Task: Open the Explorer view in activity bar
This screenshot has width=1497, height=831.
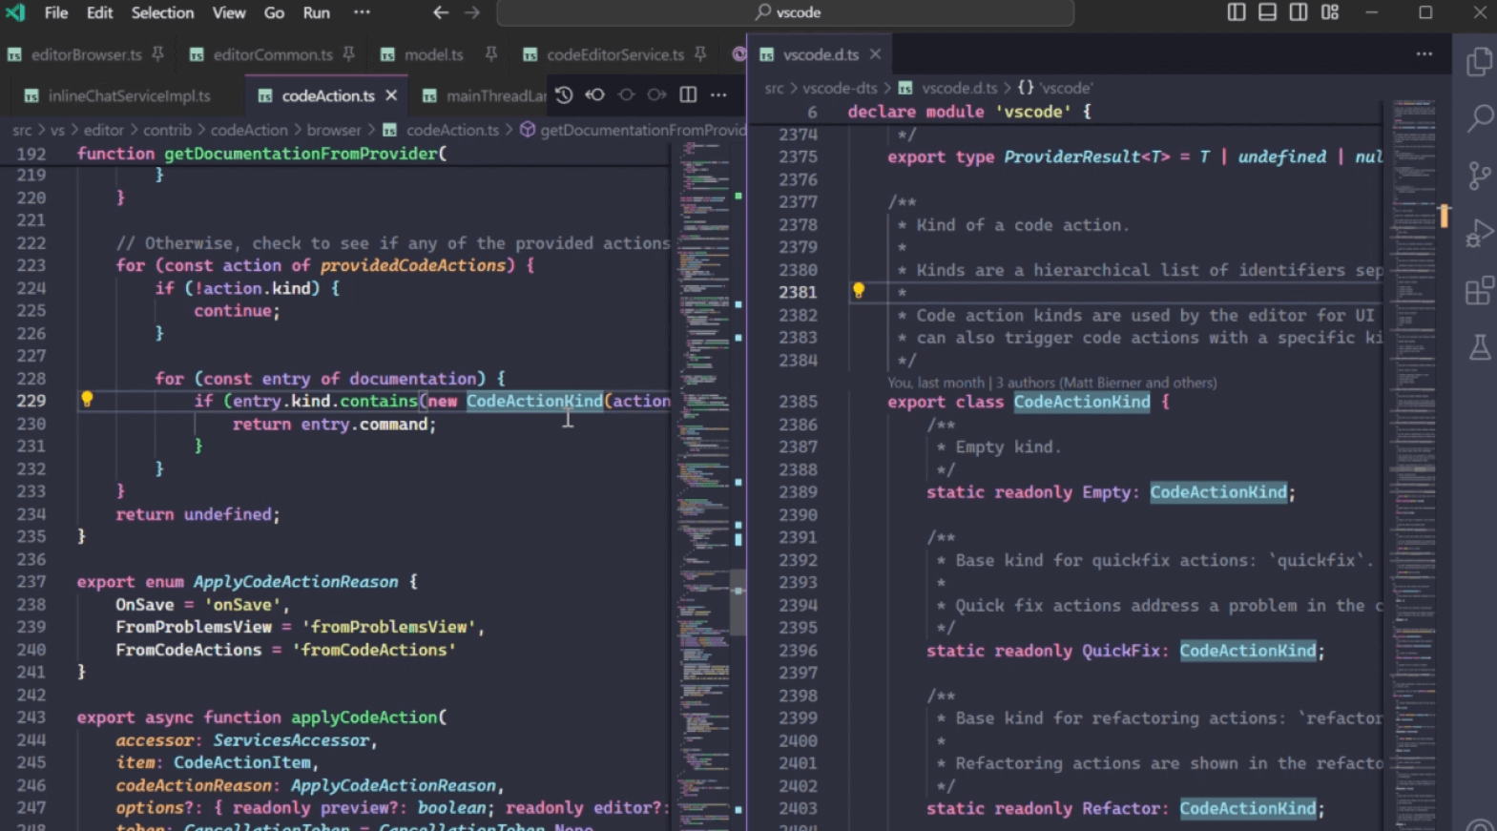Action: (1479, 62)
